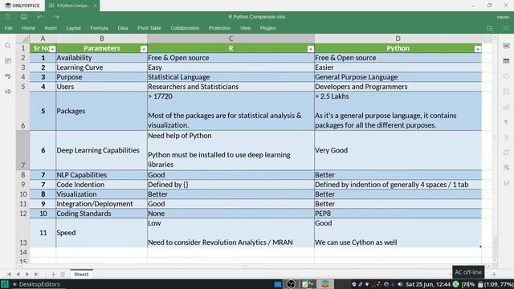514x289 pixels.
Task: Switch to the Collaboration tab
Action: [185, 28]
